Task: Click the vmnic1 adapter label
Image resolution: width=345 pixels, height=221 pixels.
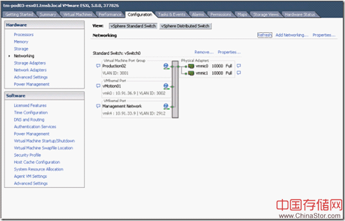Action: (202, 73)
